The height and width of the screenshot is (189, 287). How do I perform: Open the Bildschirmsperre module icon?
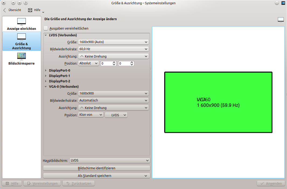[x=22, y=56]
